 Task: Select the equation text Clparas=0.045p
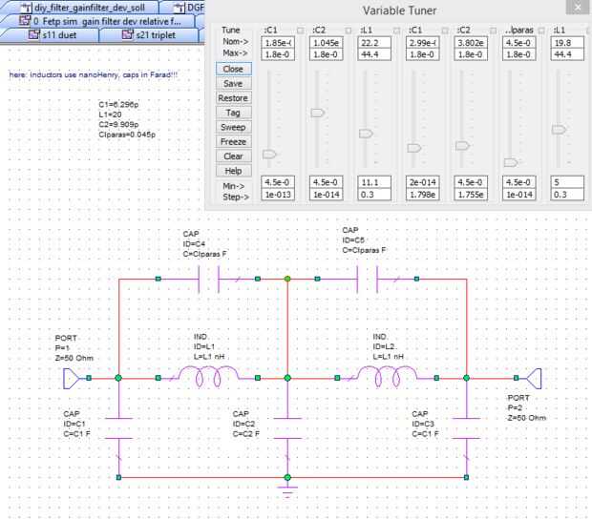click(127, 135)
